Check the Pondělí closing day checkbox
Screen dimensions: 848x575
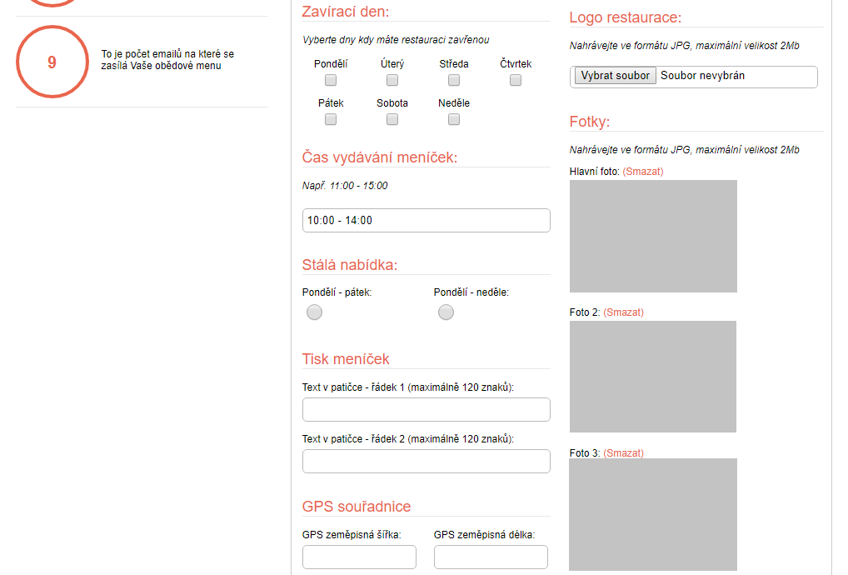coord(331,81)
